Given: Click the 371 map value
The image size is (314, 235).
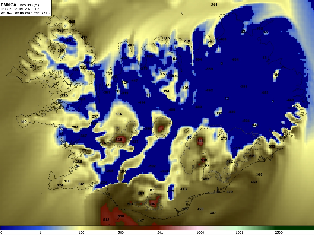Looking at the screenshot, I should coord(33,67).
